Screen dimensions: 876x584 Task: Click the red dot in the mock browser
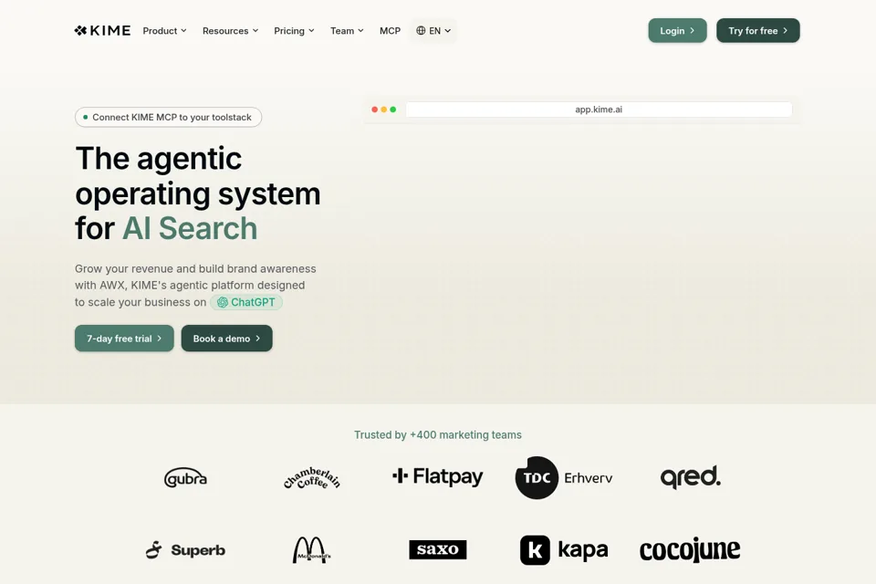pos(375,109)
